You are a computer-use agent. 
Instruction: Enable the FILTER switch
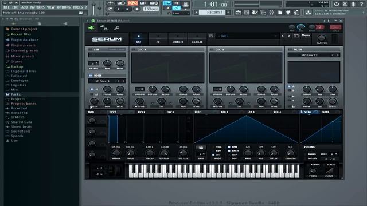[290, 50]
